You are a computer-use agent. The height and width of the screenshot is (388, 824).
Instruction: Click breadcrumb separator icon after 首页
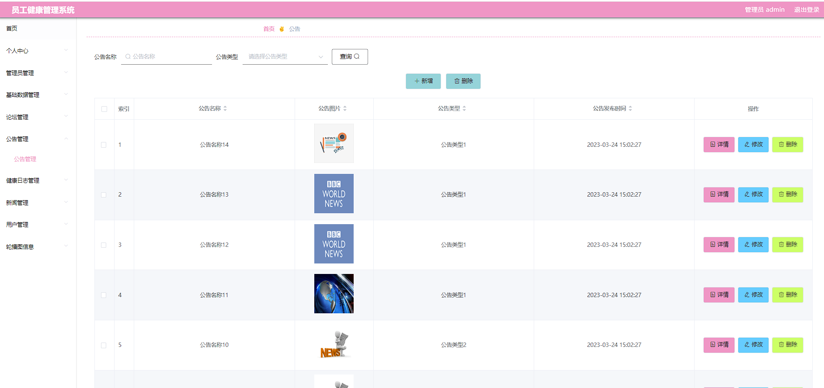point(282,29)
